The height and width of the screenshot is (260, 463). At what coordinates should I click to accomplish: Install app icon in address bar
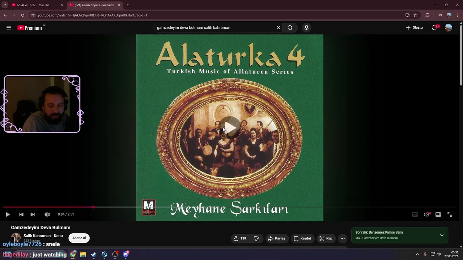coord(407,15)
